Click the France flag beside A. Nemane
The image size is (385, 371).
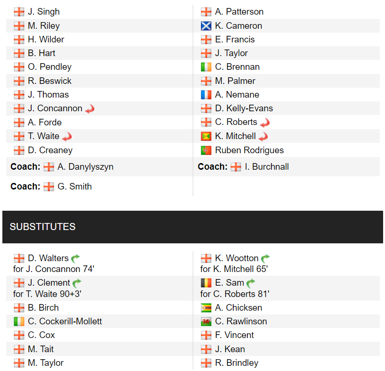206,95
